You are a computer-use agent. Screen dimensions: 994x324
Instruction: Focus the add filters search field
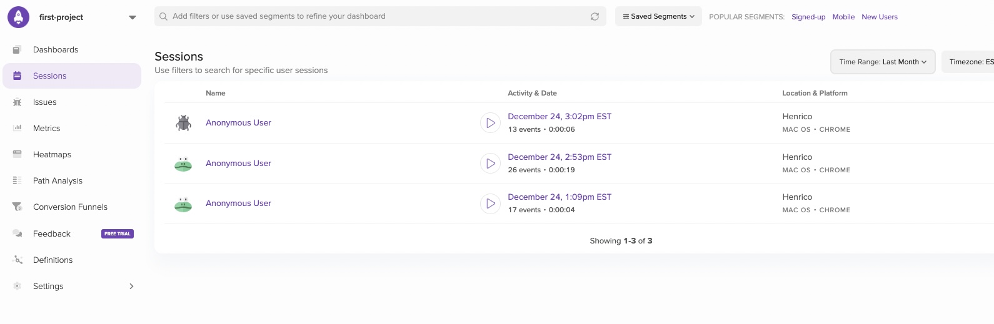[375, 16]
